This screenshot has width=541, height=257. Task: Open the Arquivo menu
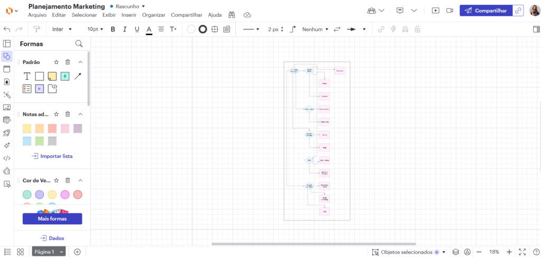click(x=38, y=15)
